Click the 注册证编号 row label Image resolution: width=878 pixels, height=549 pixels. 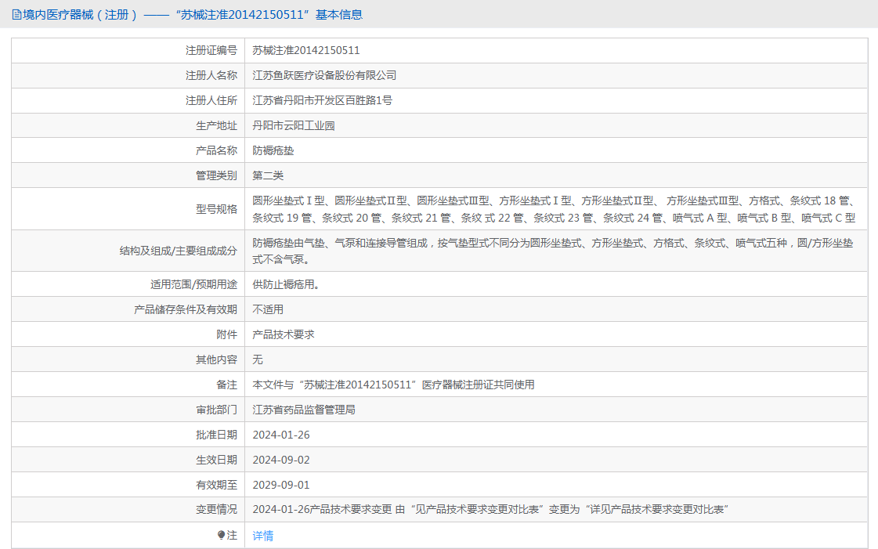pos(211,50)
